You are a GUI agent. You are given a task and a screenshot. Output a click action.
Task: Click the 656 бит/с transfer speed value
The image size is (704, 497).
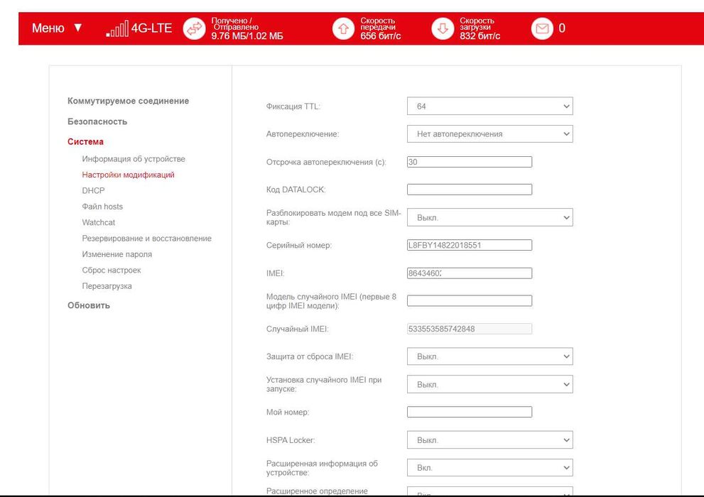click(x=380, y=36)
